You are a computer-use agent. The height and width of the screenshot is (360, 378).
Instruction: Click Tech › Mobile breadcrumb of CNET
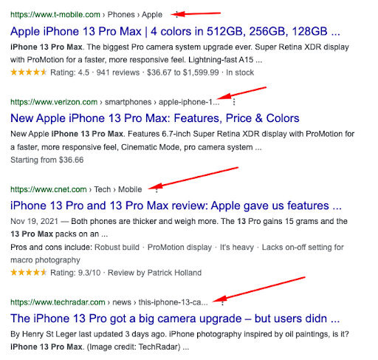tap(118, 189)
